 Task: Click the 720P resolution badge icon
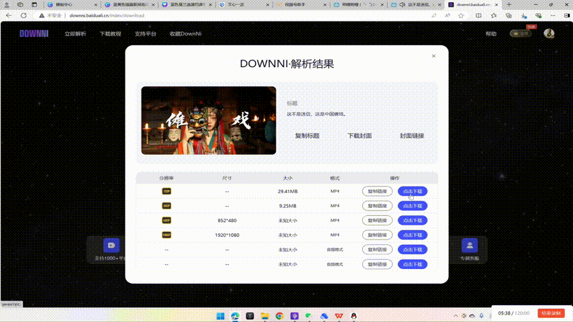pos(166,191)
